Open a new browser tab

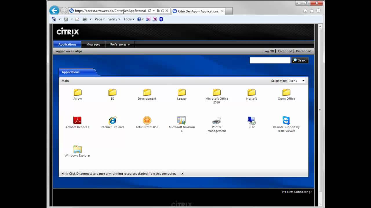229,11
